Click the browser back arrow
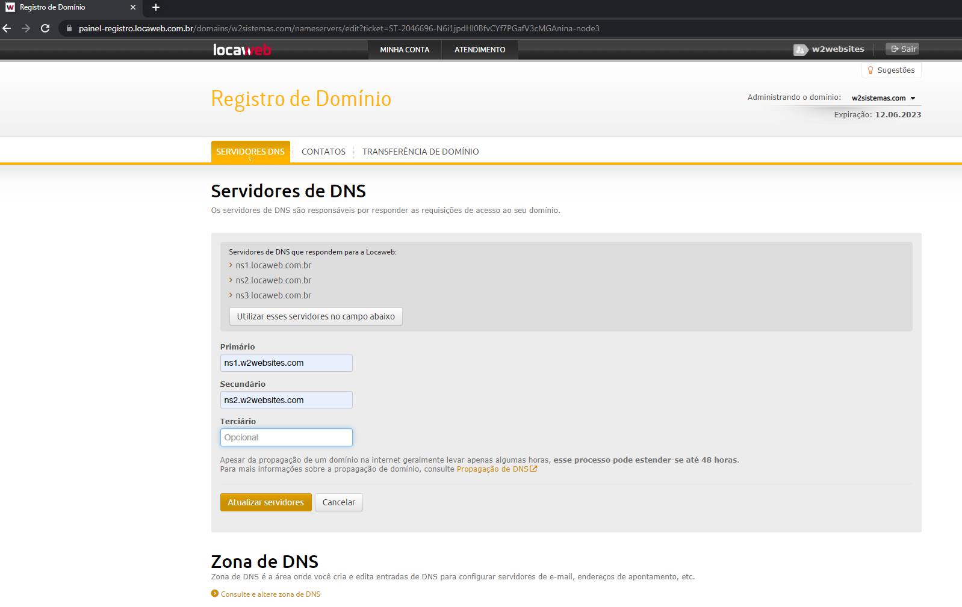The image size is (962, 607). pos(7,28)
